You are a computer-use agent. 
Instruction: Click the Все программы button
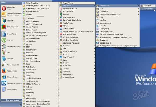pyautogui.click(x=12, y=100)
